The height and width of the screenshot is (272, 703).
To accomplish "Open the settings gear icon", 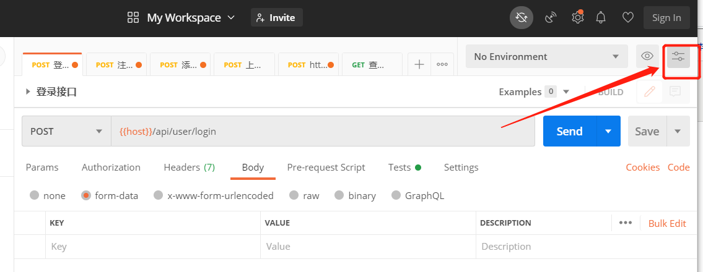I will click(577, 18).
